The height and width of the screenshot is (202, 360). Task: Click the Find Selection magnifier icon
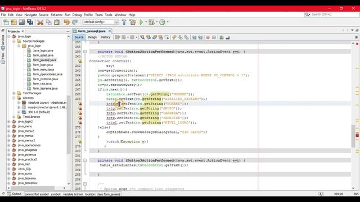click(142, 38)
